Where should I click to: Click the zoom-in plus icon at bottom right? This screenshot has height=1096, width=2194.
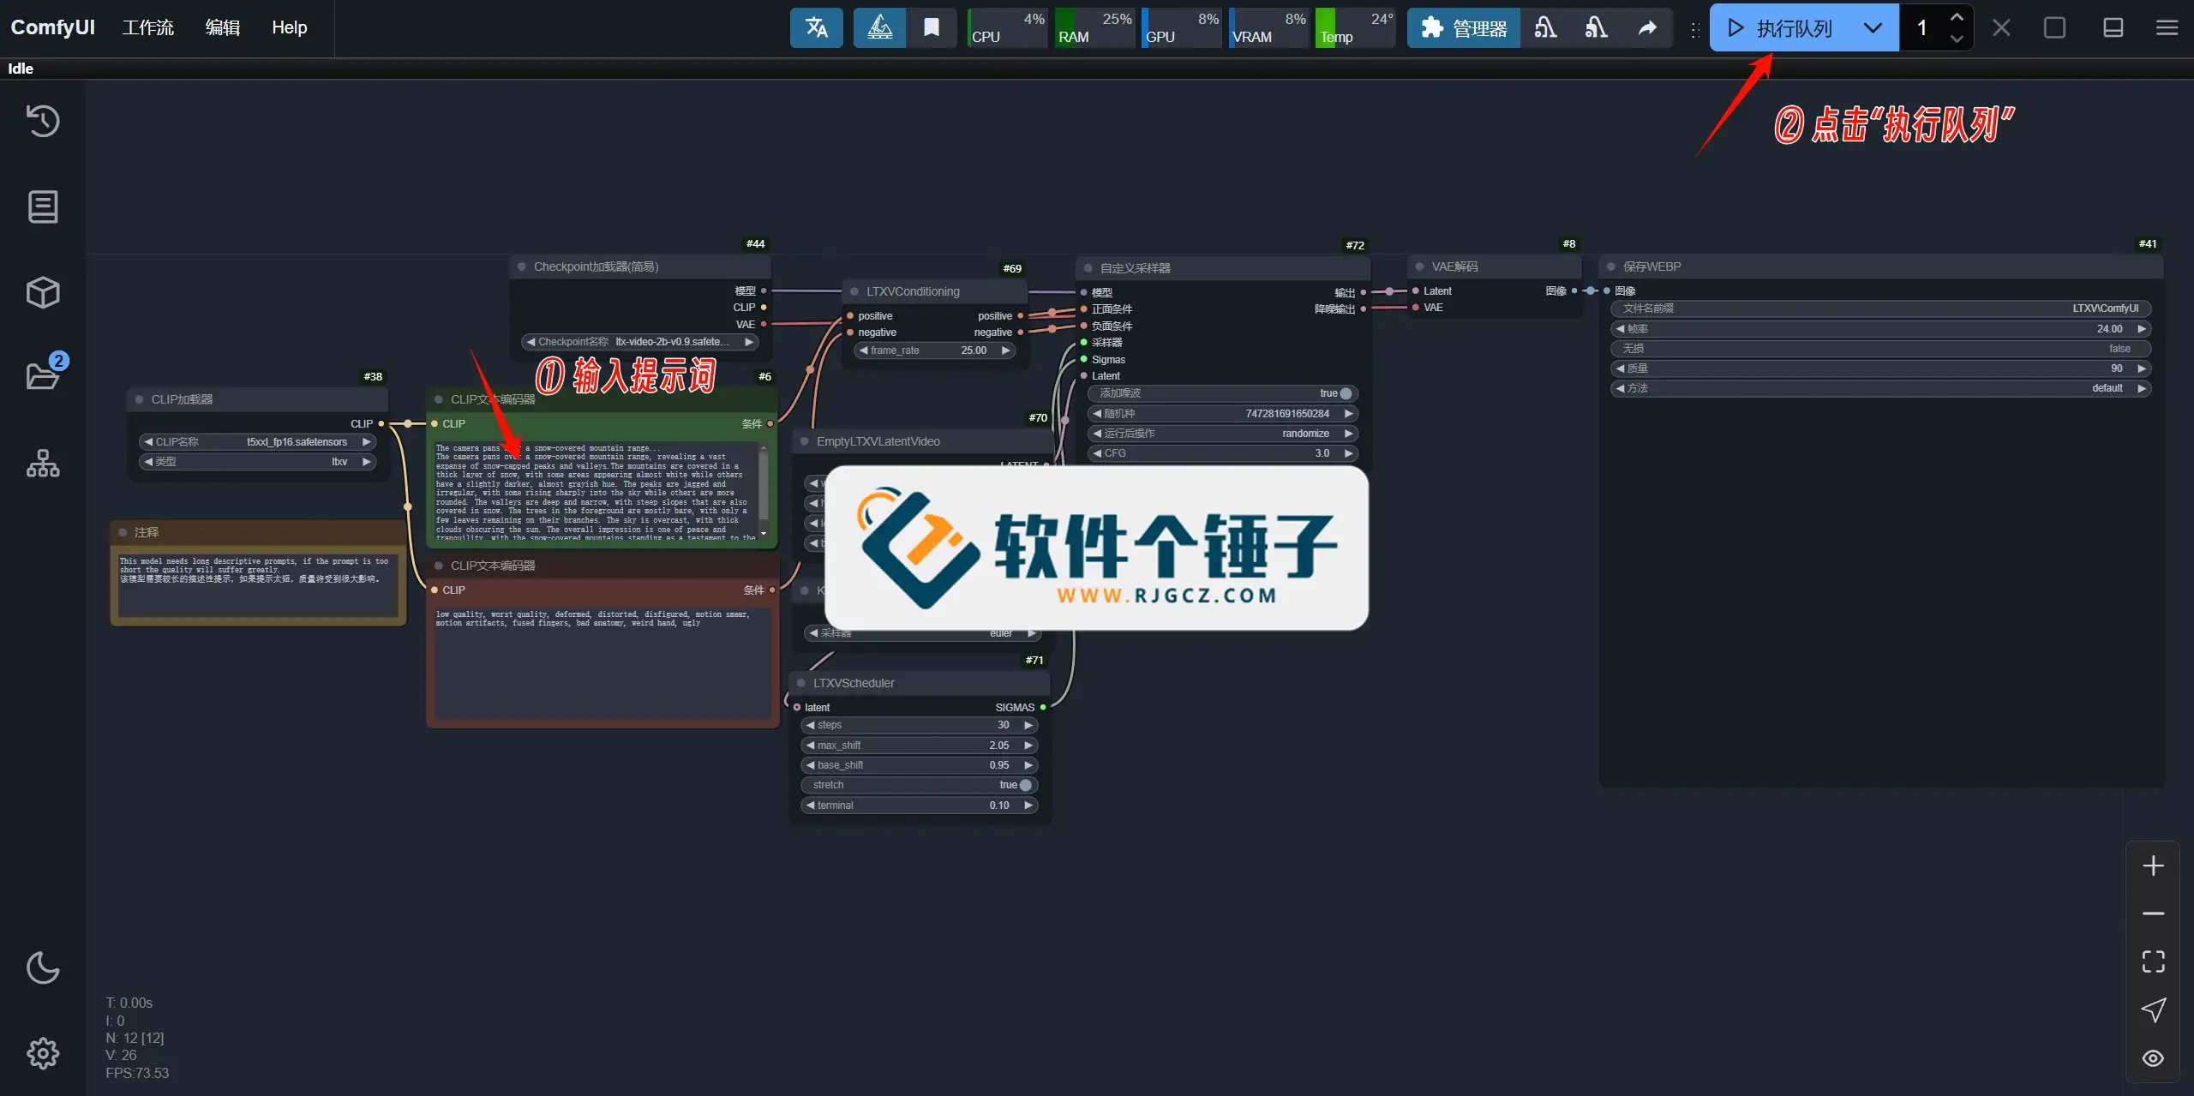[2154, 865]
